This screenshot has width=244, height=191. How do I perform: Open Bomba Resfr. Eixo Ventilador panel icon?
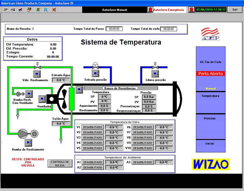(x=29, y=94)
